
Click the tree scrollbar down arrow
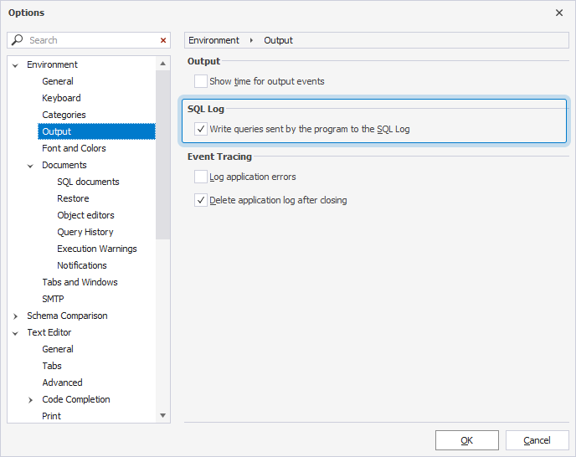162,415
